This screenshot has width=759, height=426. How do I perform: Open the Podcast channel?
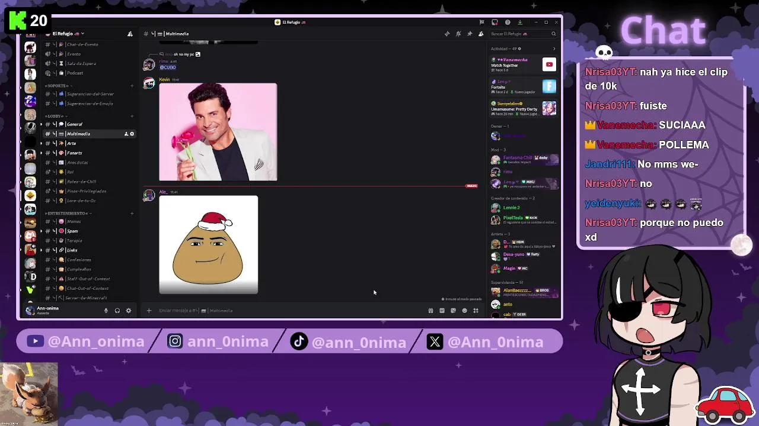89,73
